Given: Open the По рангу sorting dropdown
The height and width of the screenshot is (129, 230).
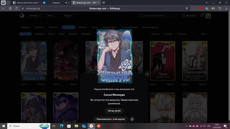Looking at the screenshot, I should point(186,34).
